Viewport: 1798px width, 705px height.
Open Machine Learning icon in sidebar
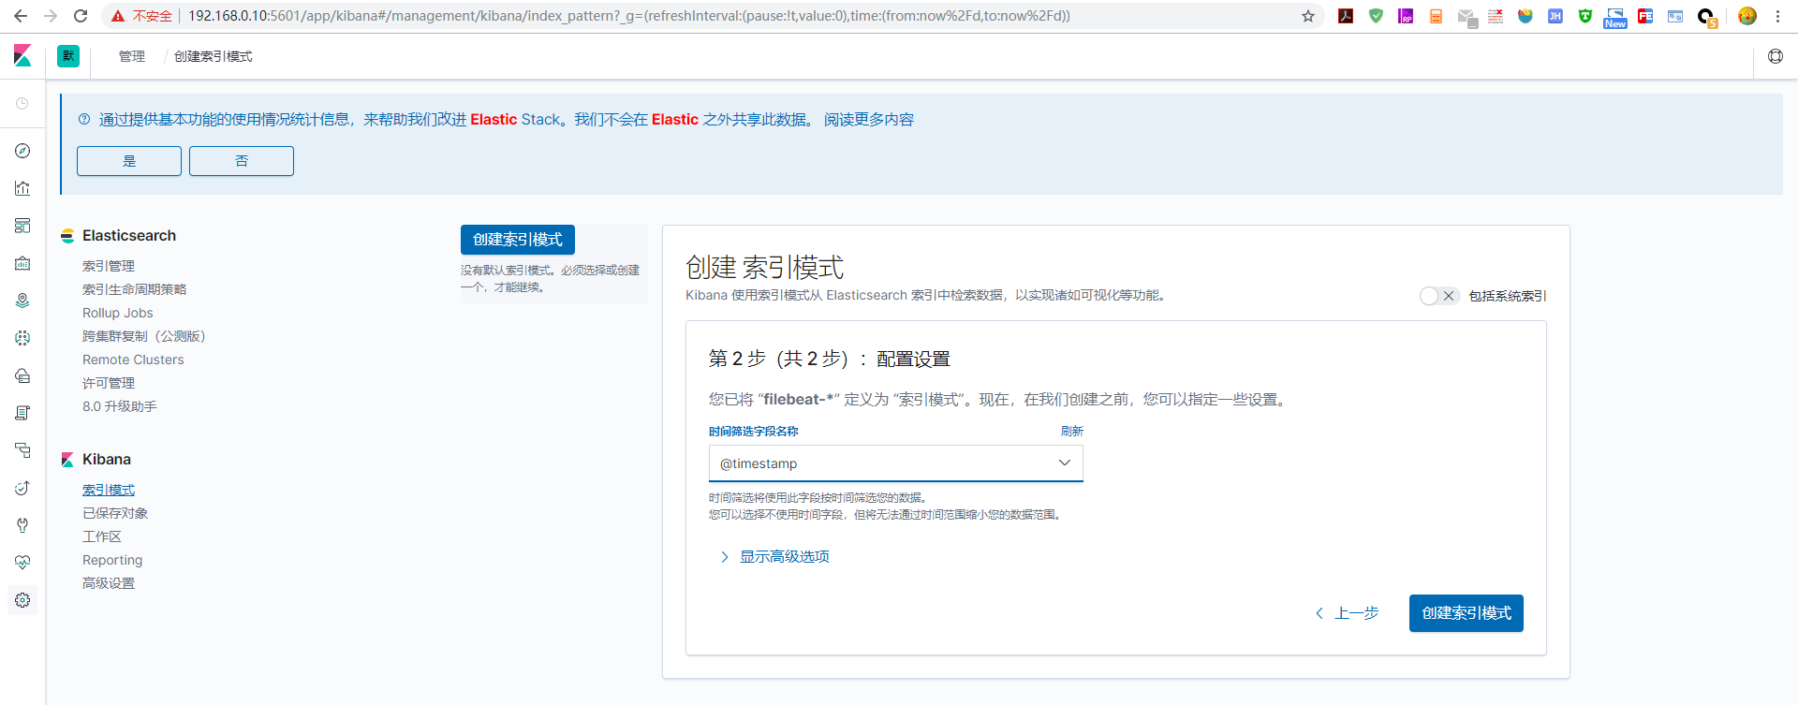click(x=22, y=338)
